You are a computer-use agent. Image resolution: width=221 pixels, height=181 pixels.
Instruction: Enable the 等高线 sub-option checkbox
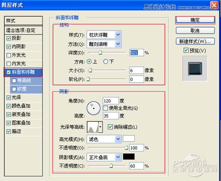(14, 81)
